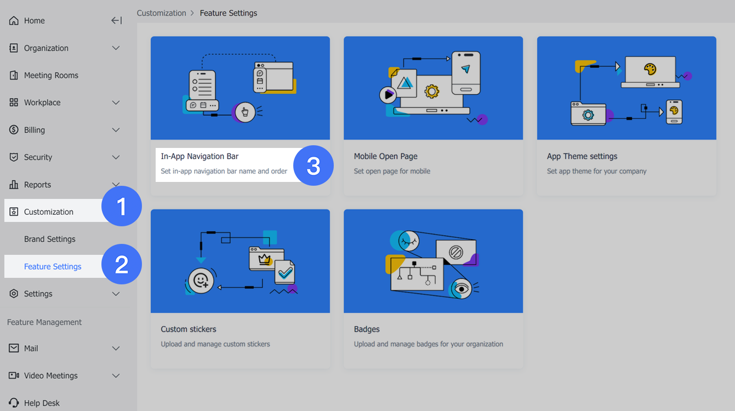Open Reports via its chart icon

point(13,185)
